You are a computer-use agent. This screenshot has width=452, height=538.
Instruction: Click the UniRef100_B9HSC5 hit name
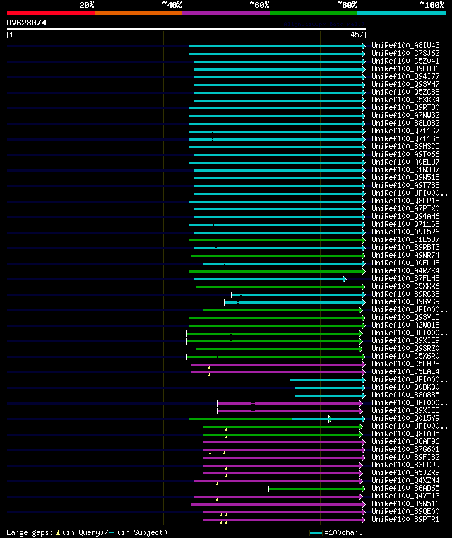405,146
